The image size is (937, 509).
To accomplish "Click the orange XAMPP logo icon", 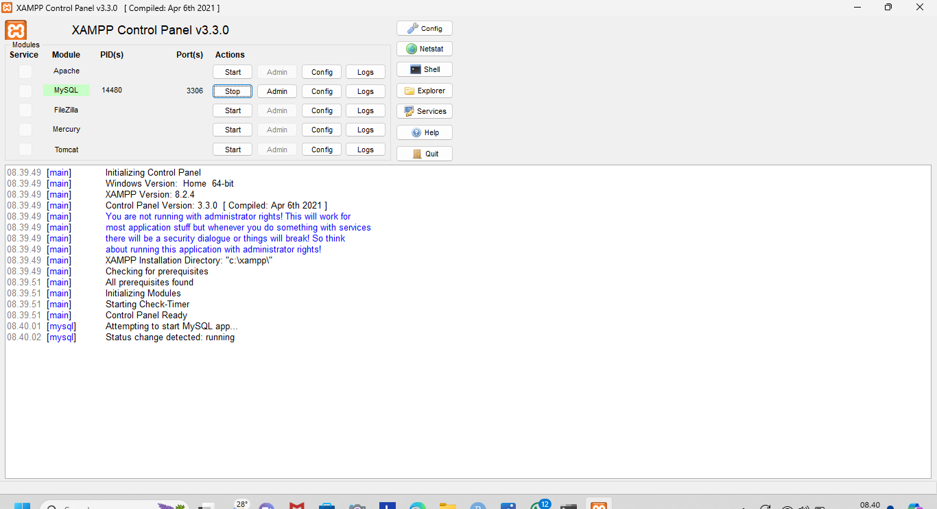I will point(16,30).
